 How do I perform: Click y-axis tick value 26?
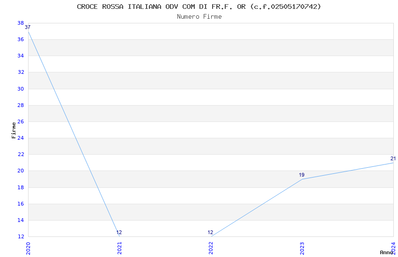click(21, 121)
